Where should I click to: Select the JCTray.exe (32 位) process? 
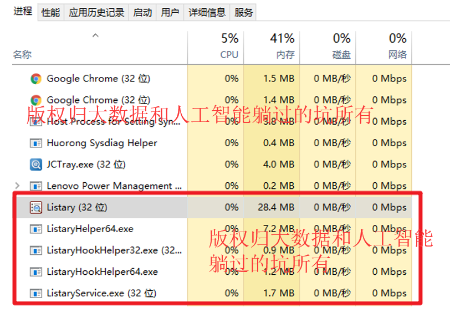(86, 165)
